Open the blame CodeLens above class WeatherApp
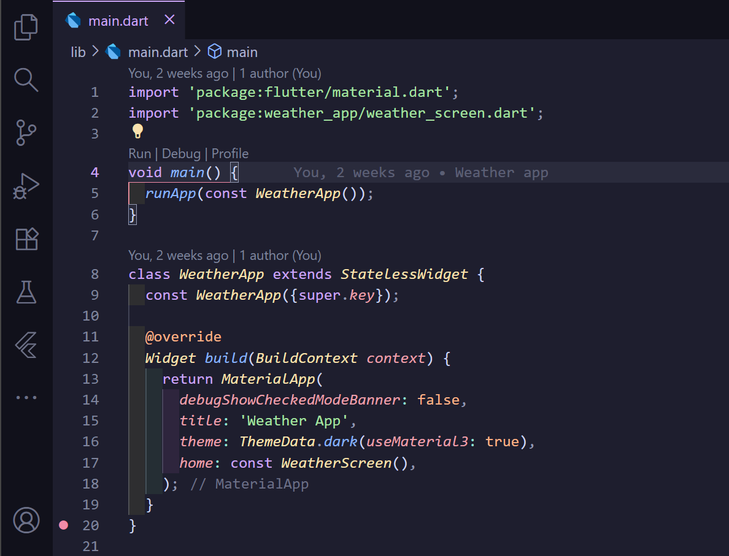 pyautogui.click(x=225, y=256)
